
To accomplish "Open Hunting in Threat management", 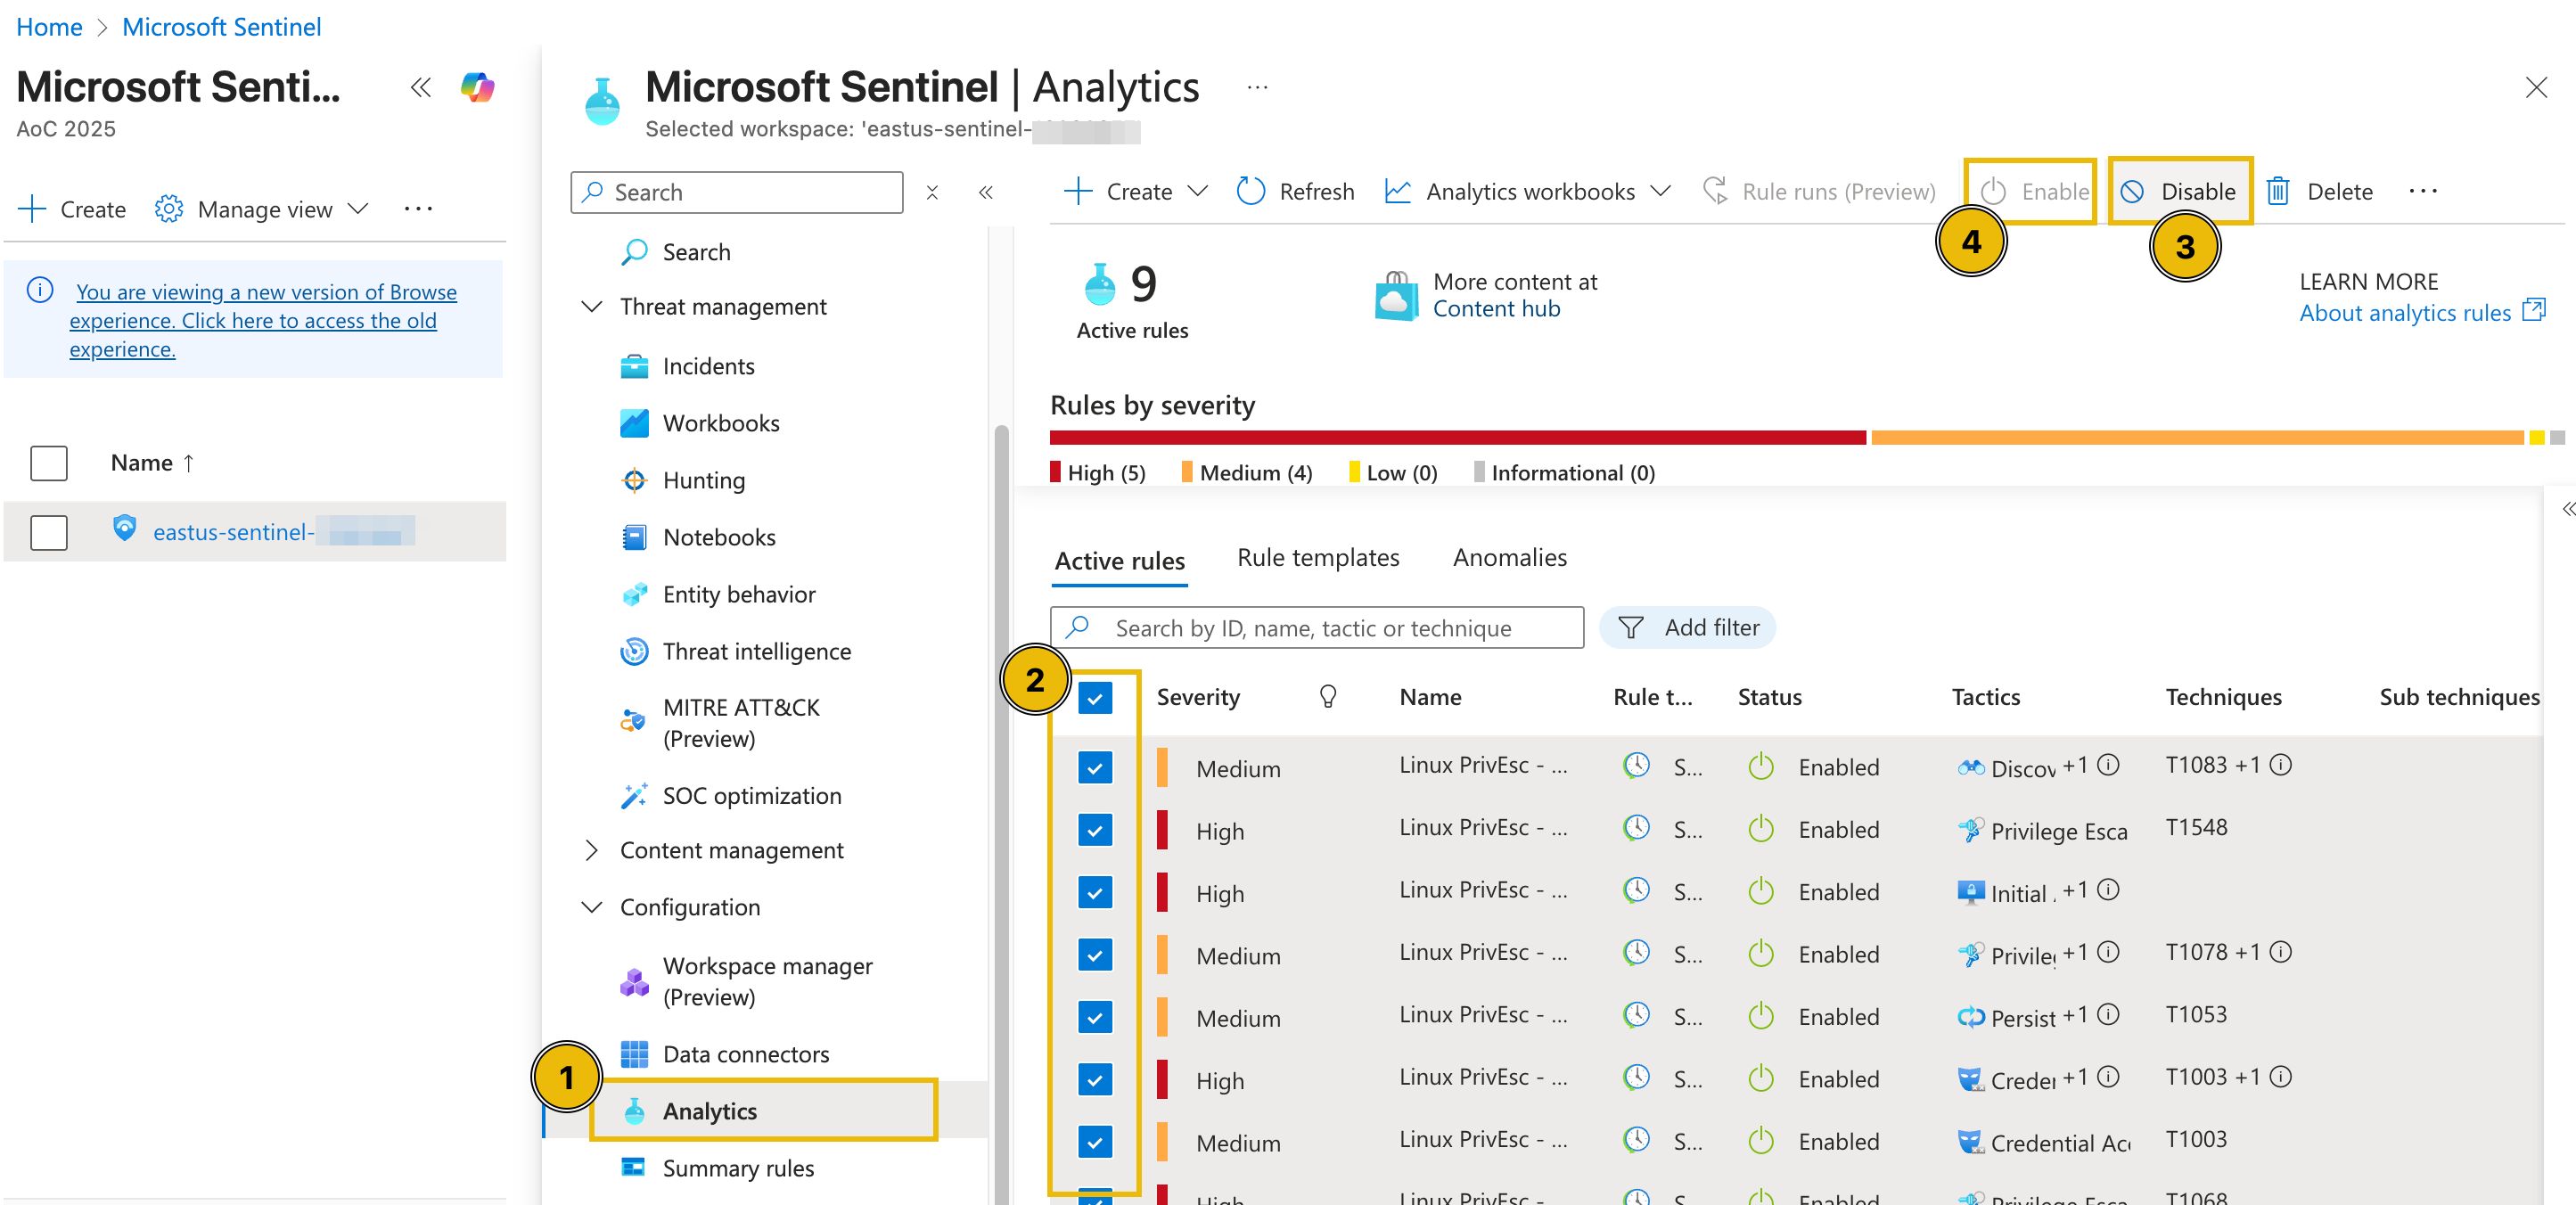I will click(x=703, y=480).
